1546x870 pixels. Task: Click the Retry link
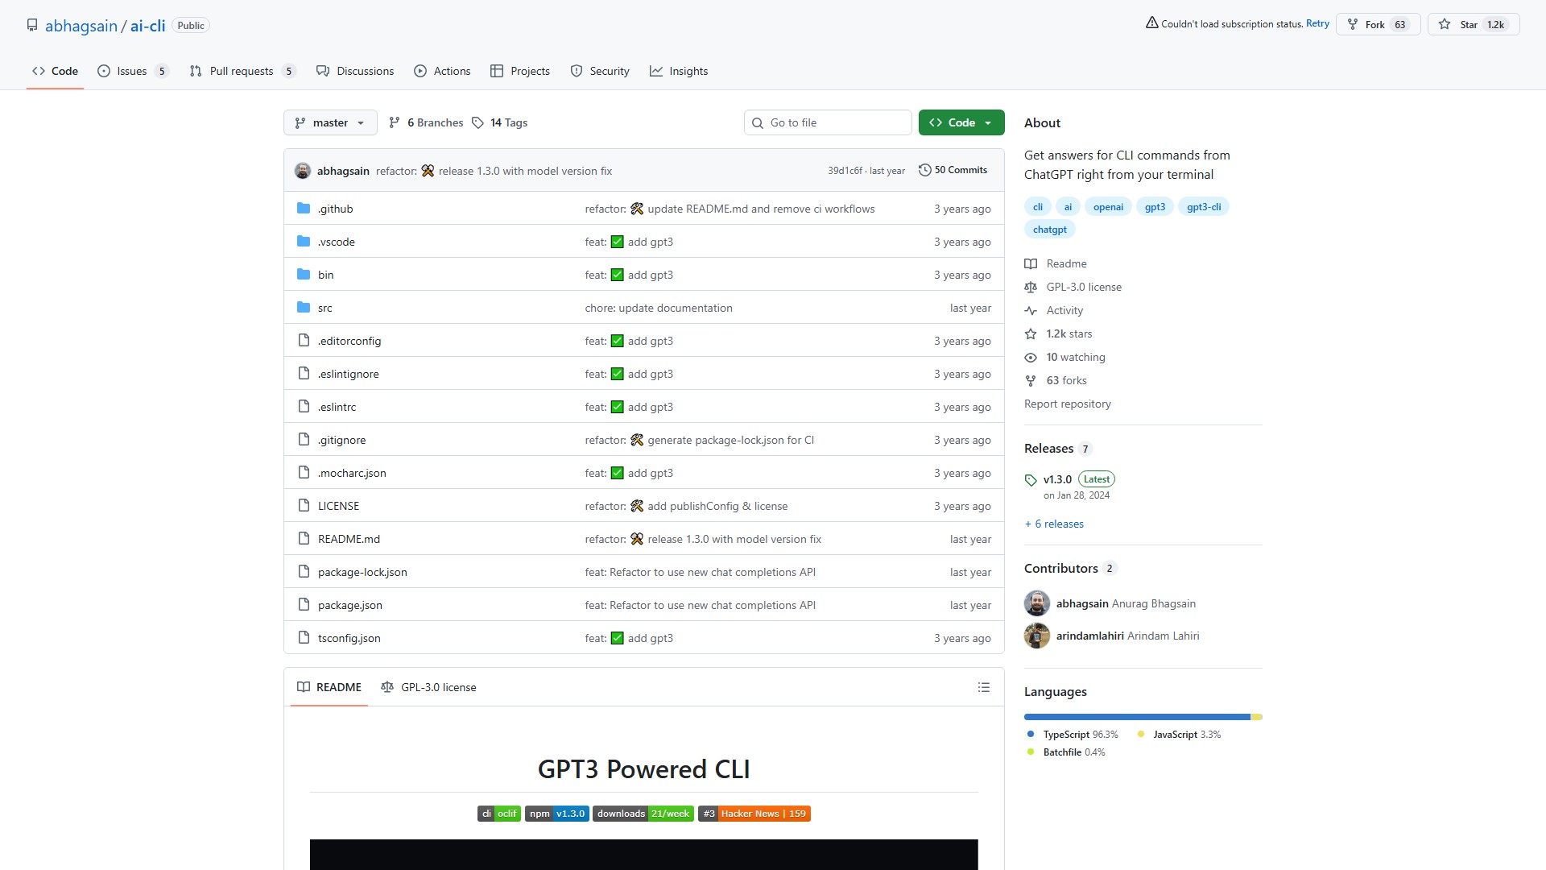coord(1317,23)
